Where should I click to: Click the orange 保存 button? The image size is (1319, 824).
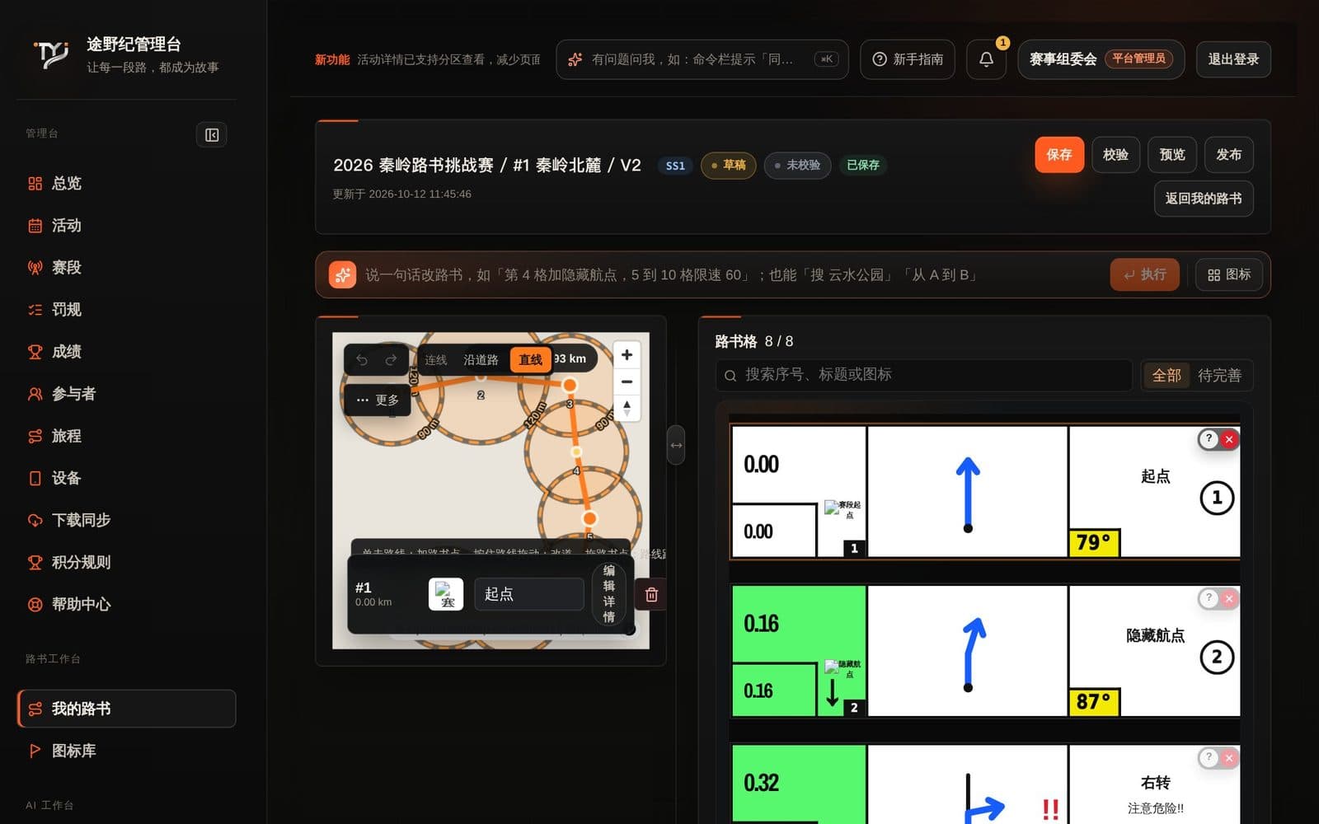coord(1059,154)
